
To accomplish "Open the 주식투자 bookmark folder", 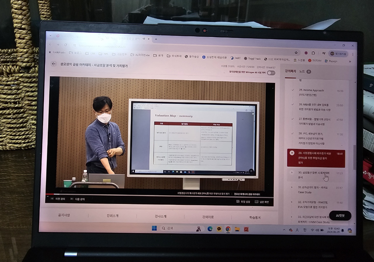I will [174, 56].
